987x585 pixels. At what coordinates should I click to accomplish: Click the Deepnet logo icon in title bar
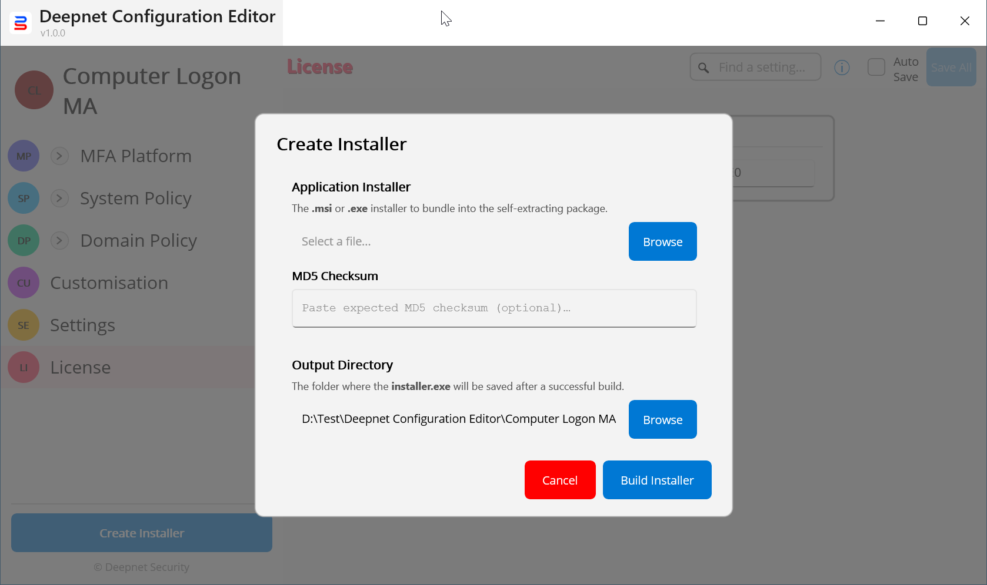[x=21, y=23]
